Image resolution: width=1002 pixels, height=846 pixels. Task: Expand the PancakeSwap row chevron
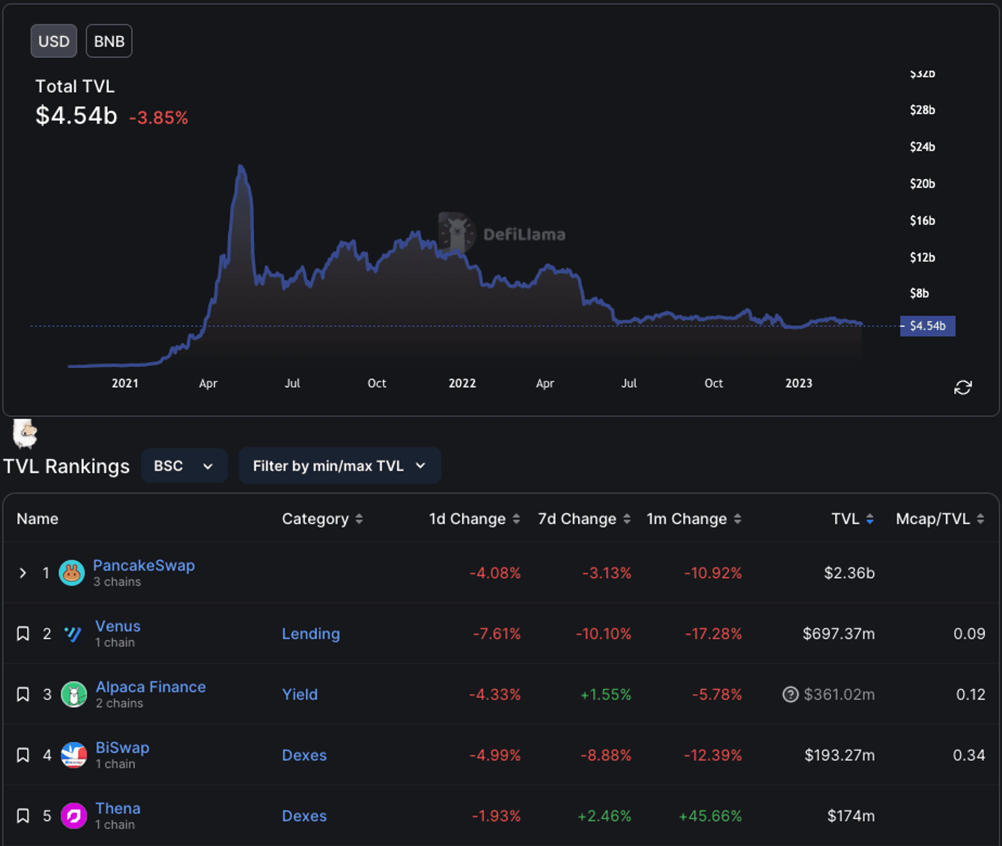[x=23, y=573]
